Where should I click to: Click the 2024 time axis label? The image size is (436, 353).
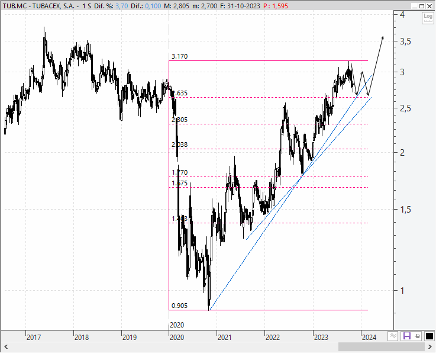369,338
